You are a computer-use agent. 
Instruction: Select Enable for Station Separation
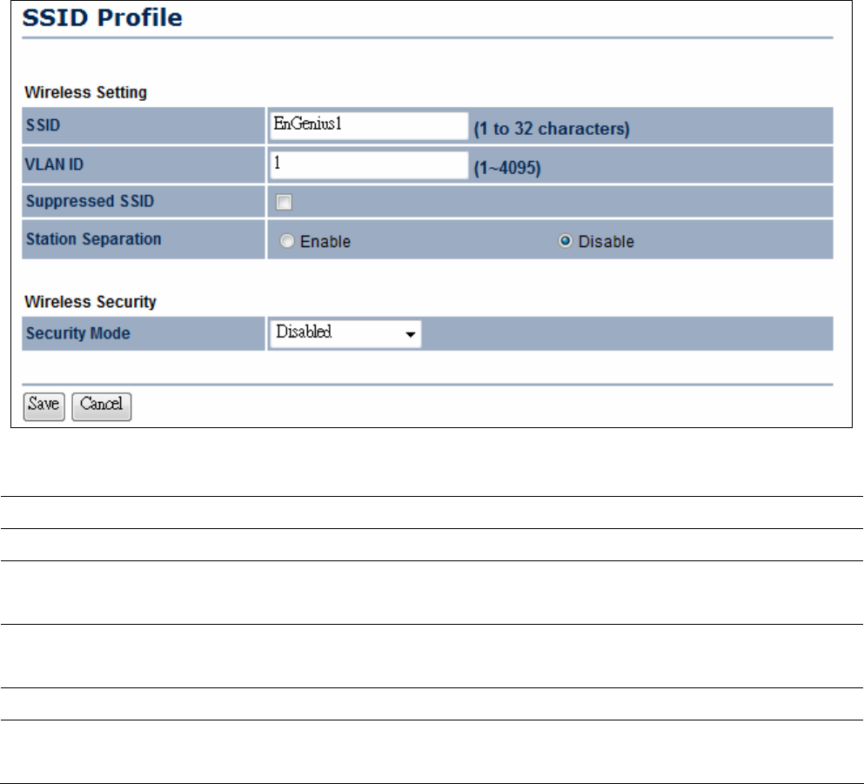(x=286, y=241)
